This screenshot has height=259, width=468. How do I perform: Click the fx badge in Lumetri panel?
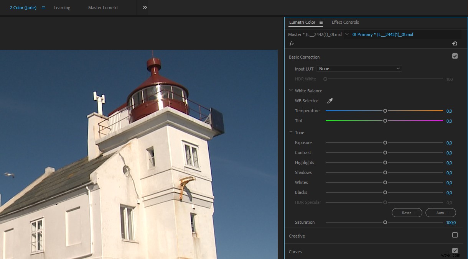click(x=292, y=43)
